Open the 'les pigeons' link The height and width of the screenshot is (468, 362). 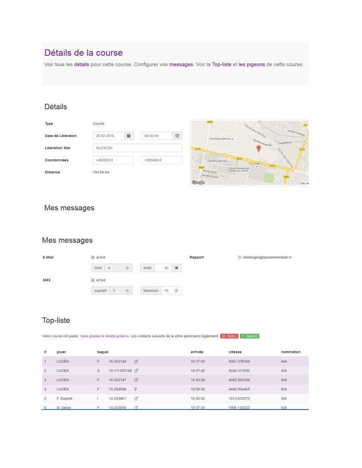coord(252,64)
